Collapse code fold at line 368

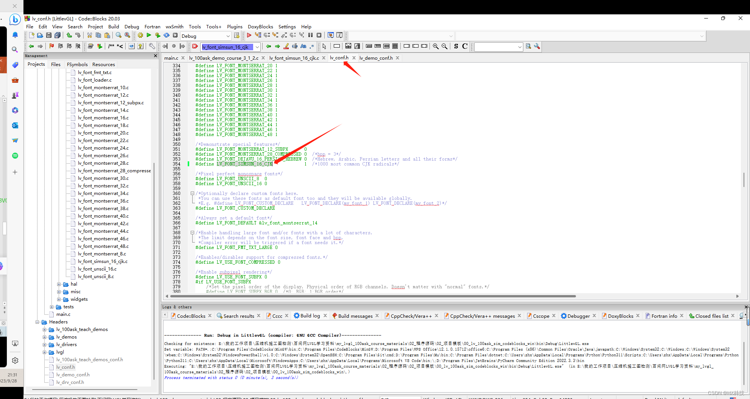(192, 233)
